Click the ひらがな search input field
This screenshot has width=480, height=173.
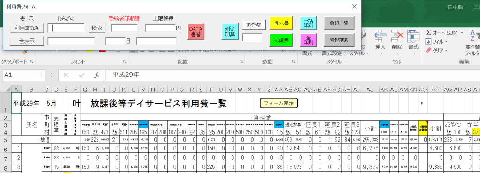(66, 28)
